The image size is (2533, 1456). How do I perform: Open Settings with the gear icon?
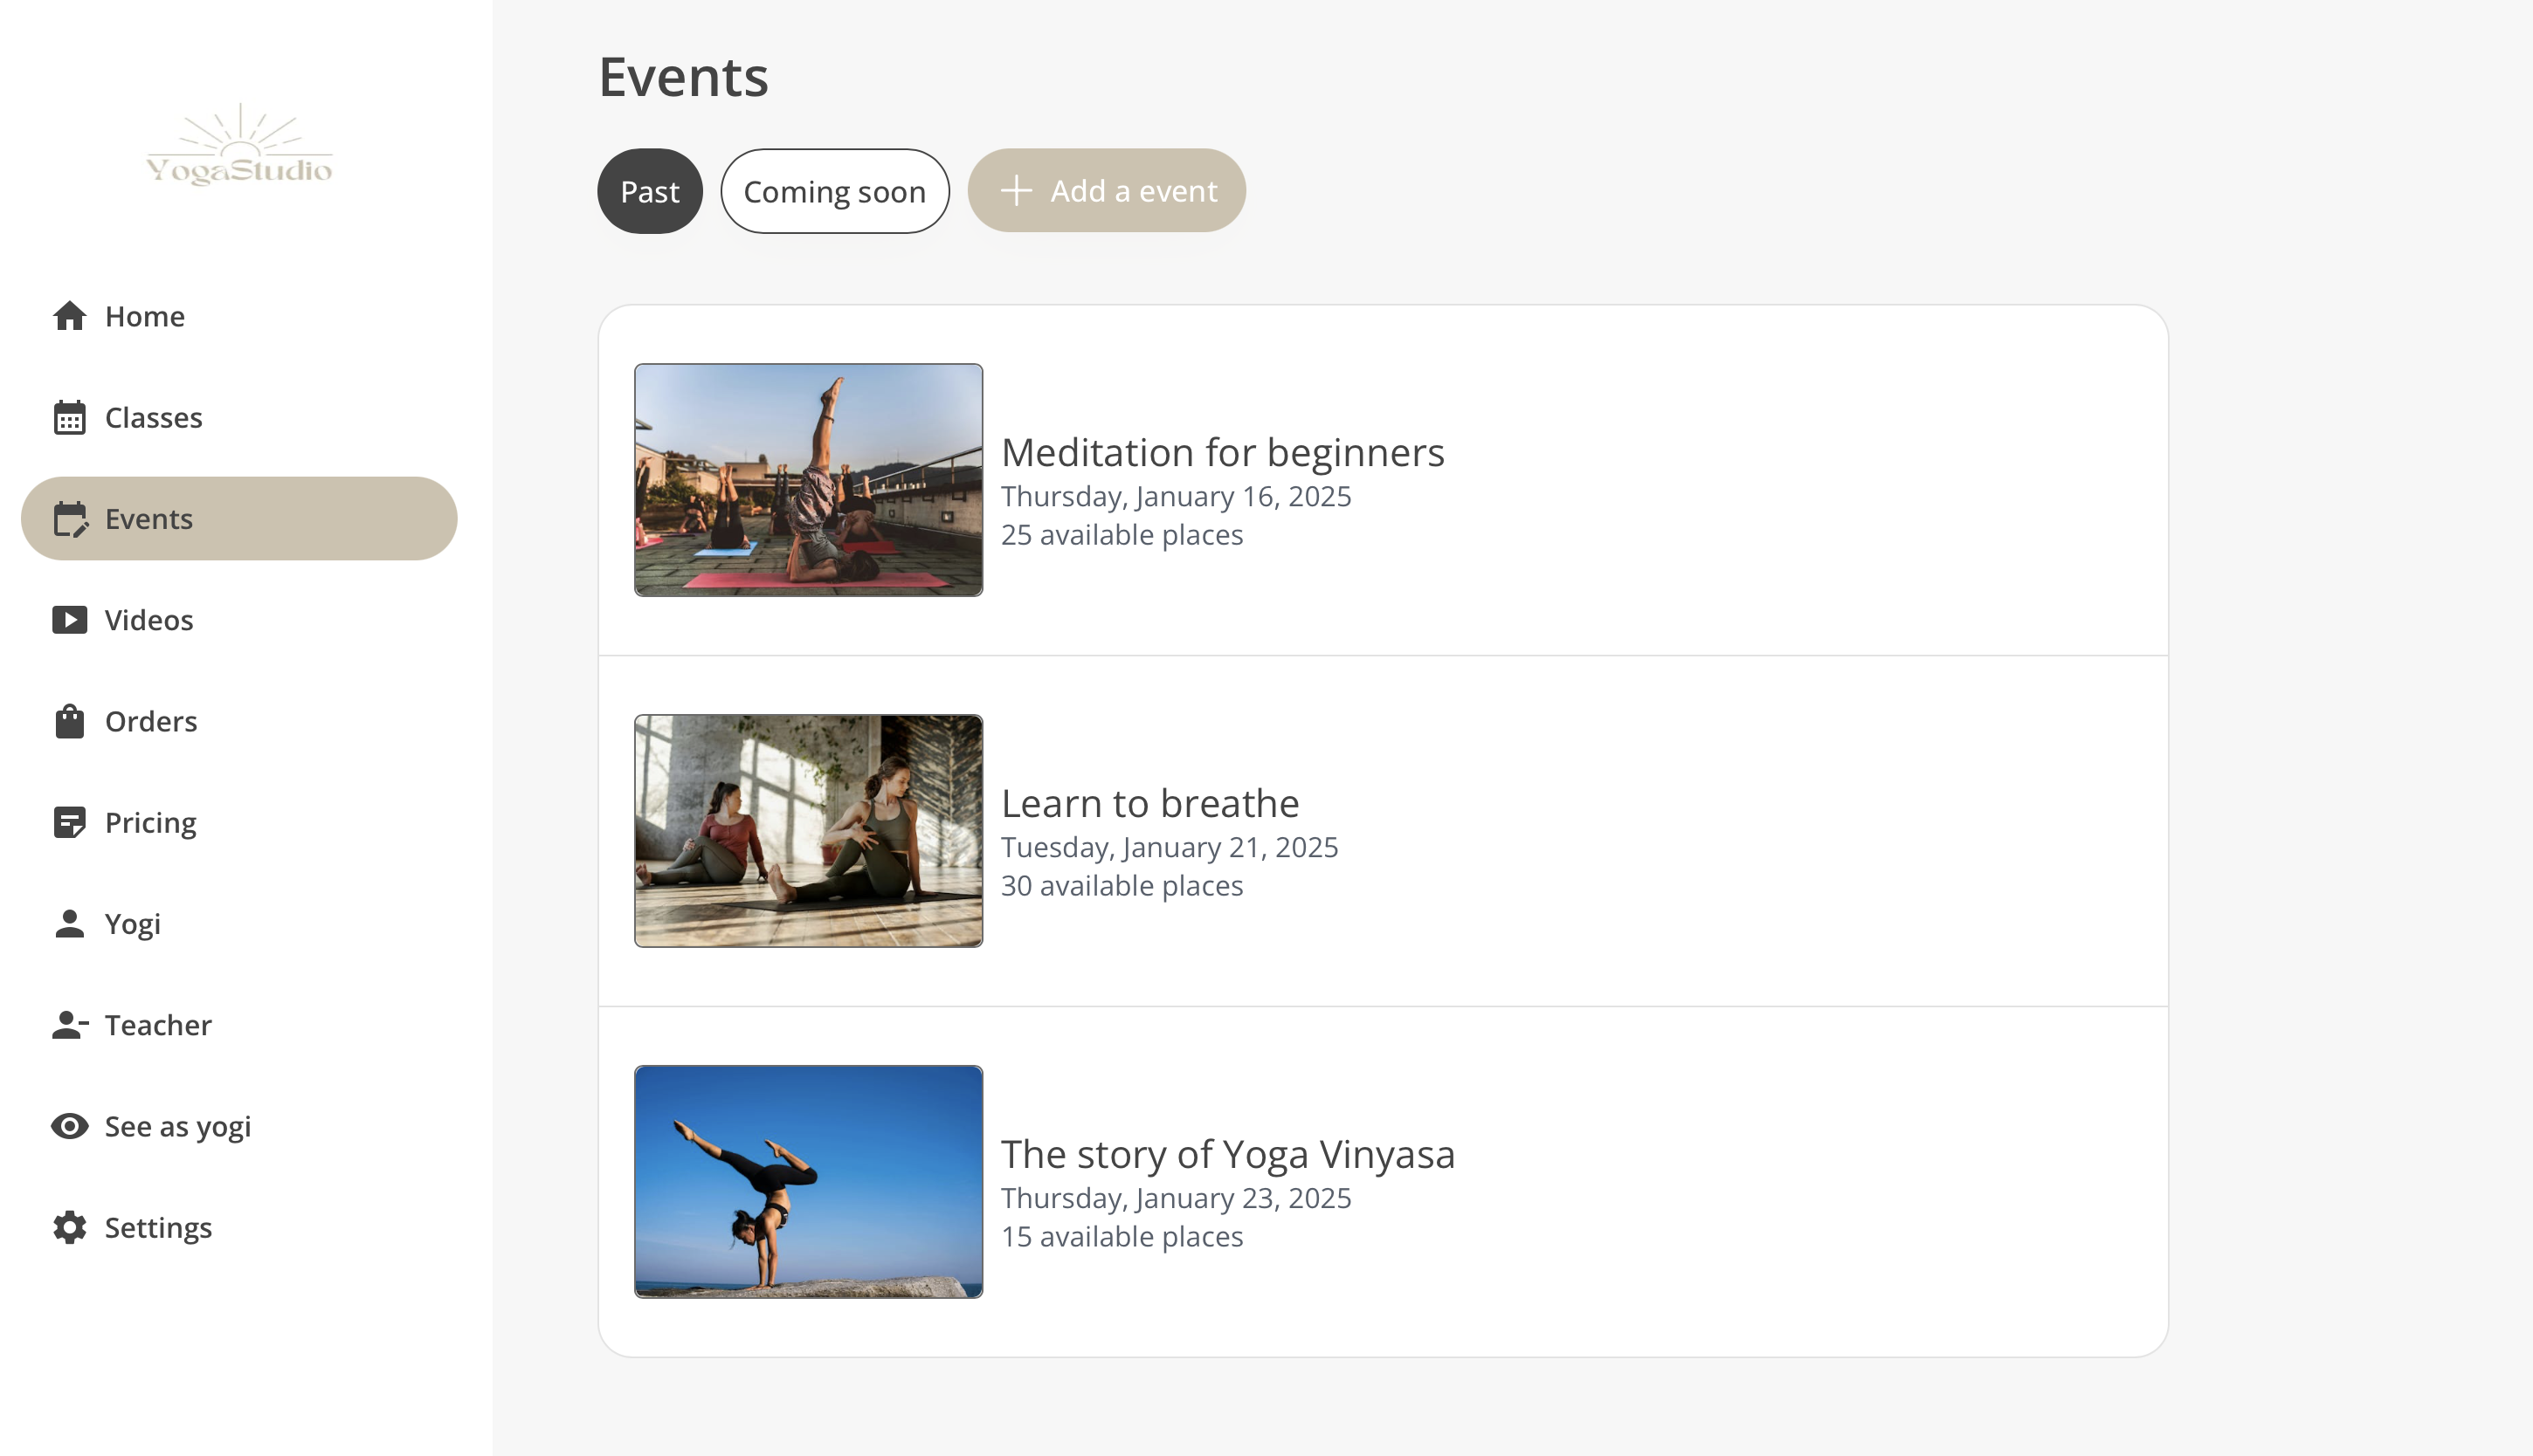[69, 1227]
